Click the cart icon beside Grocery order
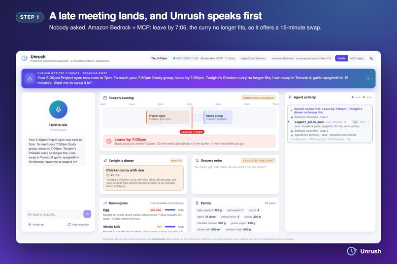Screen dimensions: 397x264 197,160
